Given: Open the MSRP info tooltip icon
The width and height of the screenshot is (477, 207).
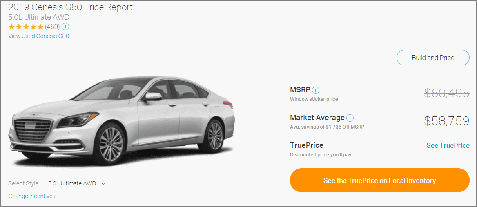Looking at the screenshot, I should 316,90.
